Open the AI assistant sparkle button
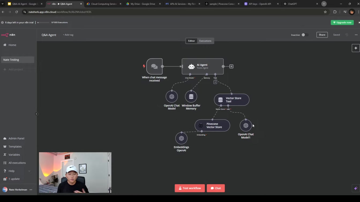Image resolution: width=360 pixels, height=202 pixels. [356, 188]
